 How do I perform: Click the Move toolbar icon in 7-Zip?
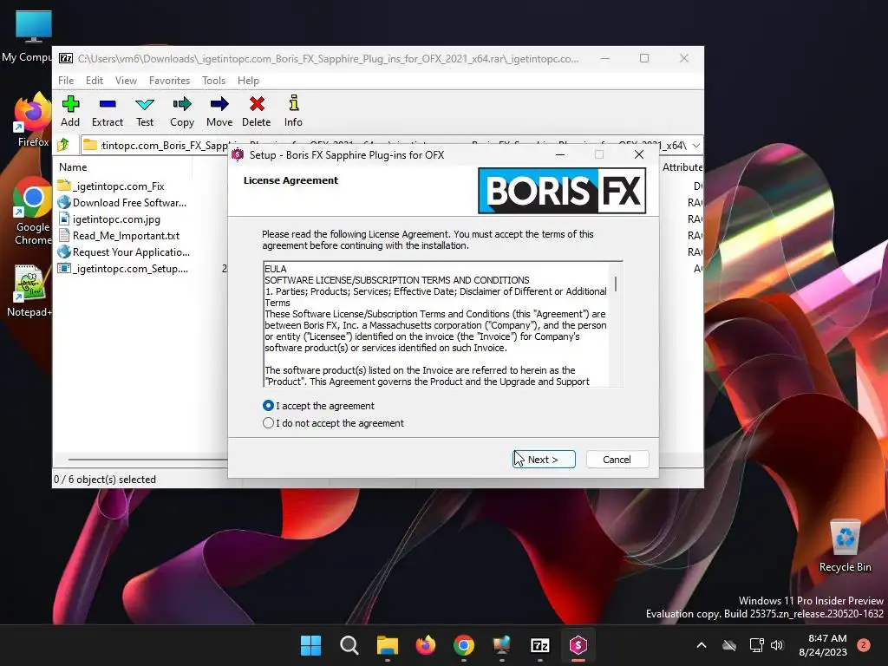[219, 111]
